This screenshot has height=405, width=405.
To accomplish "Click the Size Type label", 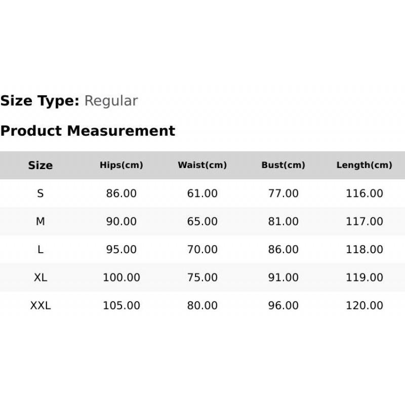I will point(39,101).
